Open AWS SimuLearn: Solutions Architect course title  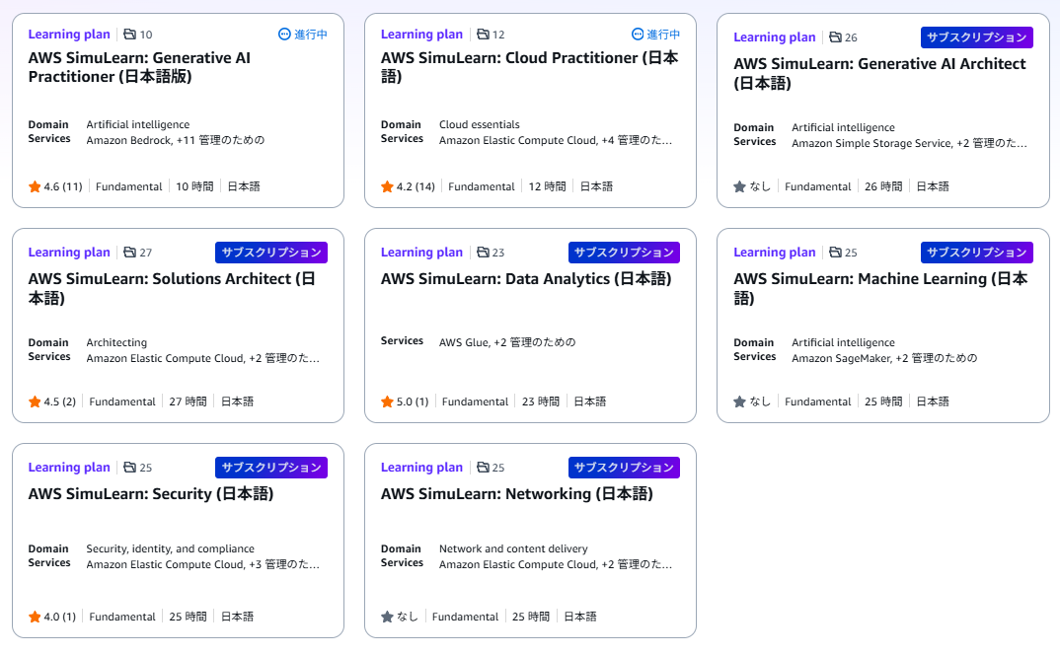point(172,288)
